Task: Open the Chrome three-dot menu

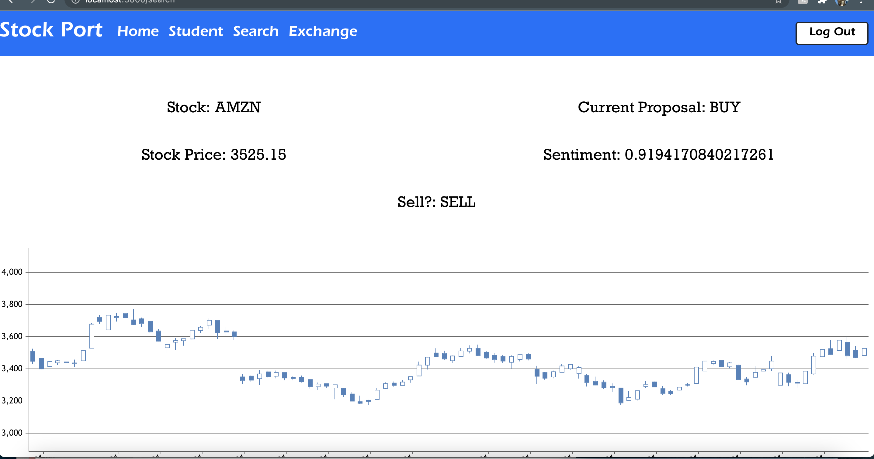Action: (x=862, y=1)
